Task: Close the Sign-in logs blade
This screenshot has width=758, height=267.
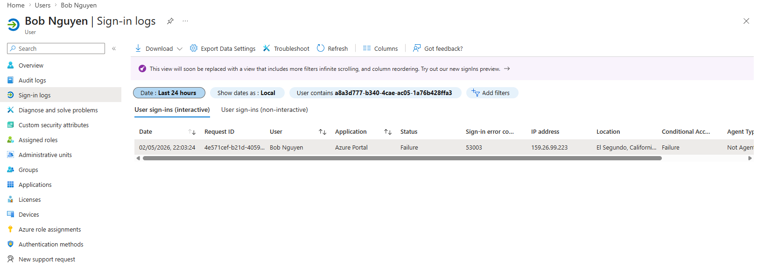Action: [746, 21]
